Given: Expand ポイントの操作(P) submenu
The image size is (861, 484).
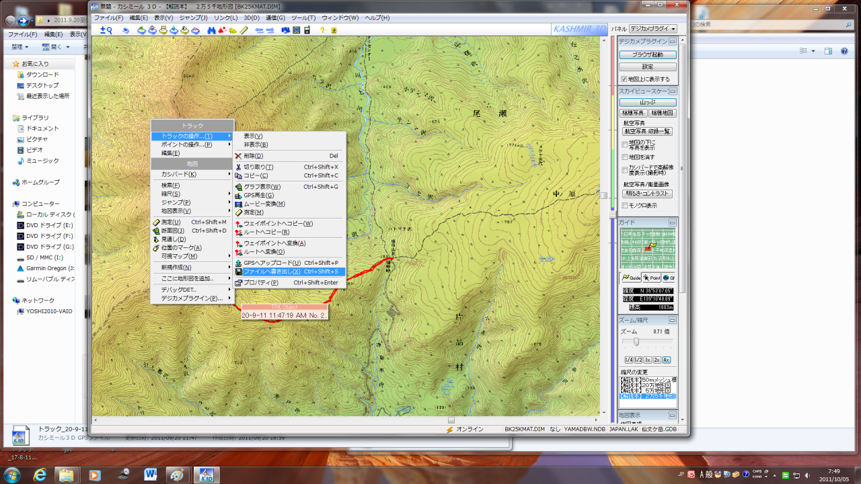Looking at the screenshot, I should point(192,145).
